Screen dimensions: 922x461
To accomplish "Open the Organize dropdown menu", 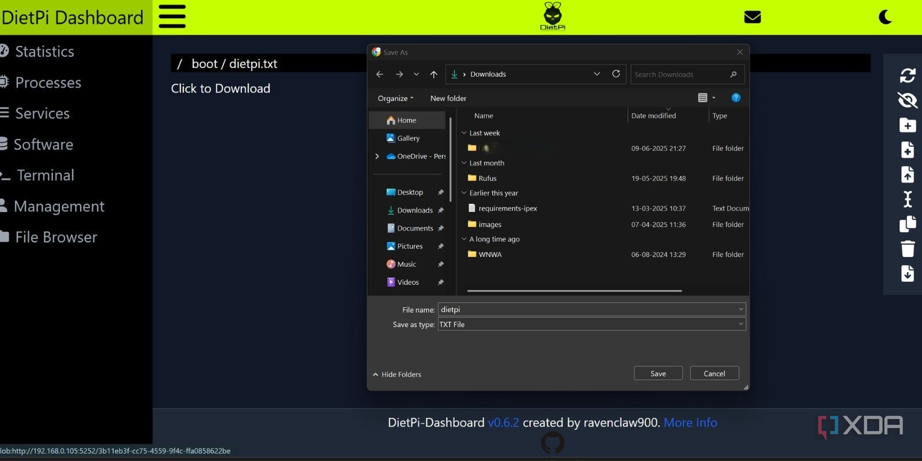I will 395,98.
